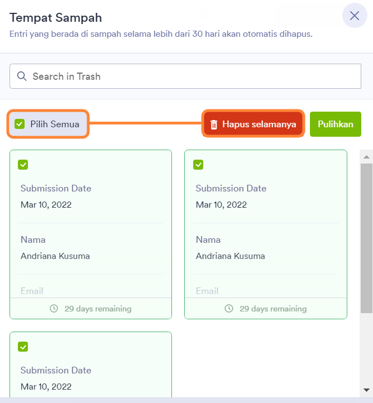
Task: Untick the bottom entry card's checkbox
Action: pos(23,347)
